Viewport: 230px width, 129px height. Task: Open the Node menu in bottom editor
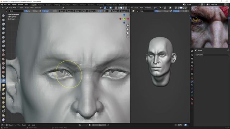(x=33, y=125)
